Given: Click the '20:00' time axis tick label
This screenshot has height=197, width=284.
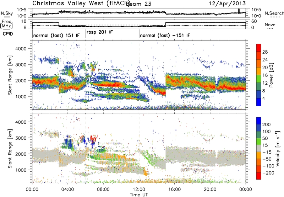Looking at the screenshot, I should [x=210, y=190].
